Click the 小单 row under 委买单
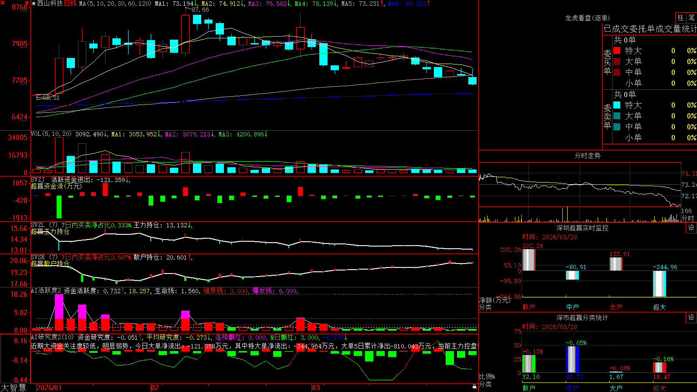This screenshot has height=392, width=697. pos(655,83)
